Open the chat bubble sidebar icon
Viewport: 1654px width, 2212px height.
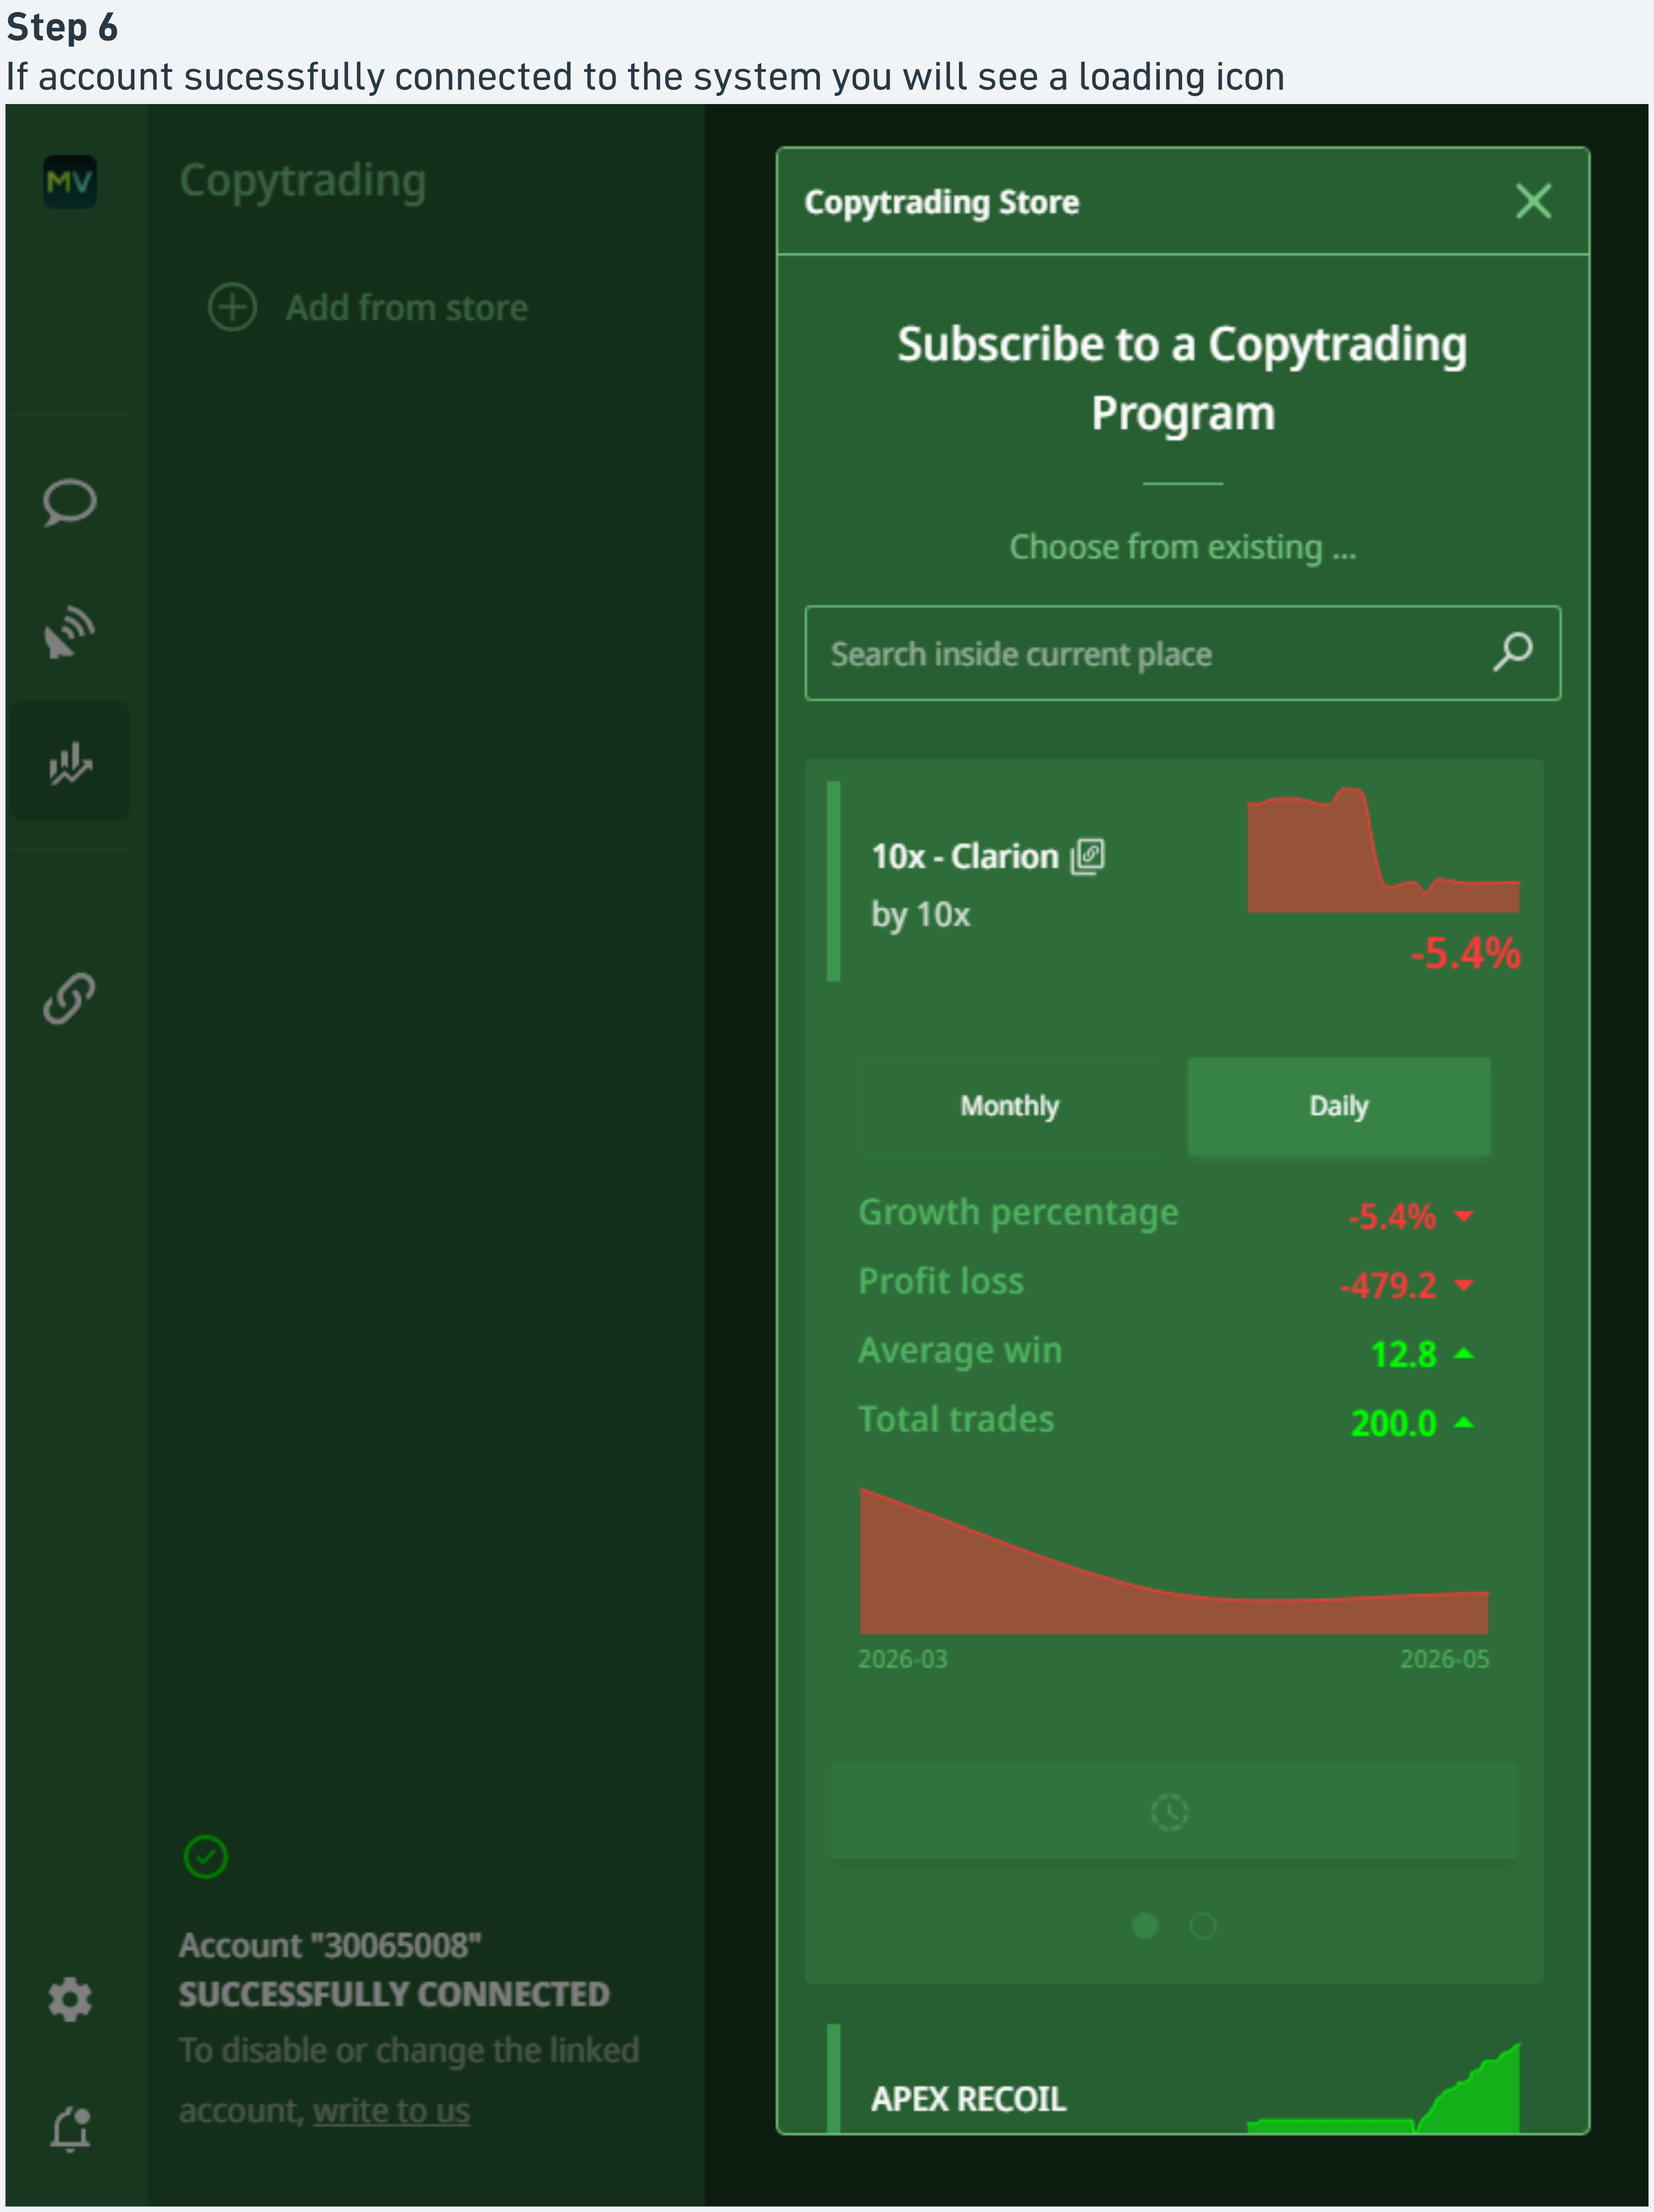tap(70, 502)
